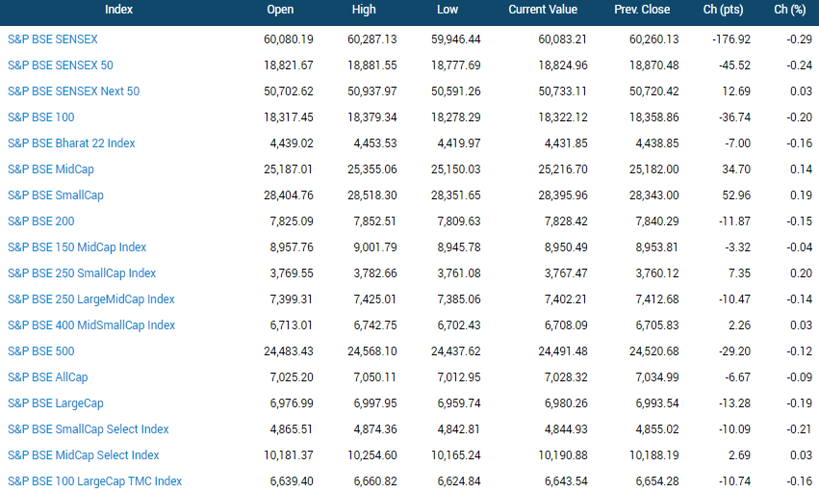Click the Ch (%) column header
819x493 pixels.
(x=790, y=10)
